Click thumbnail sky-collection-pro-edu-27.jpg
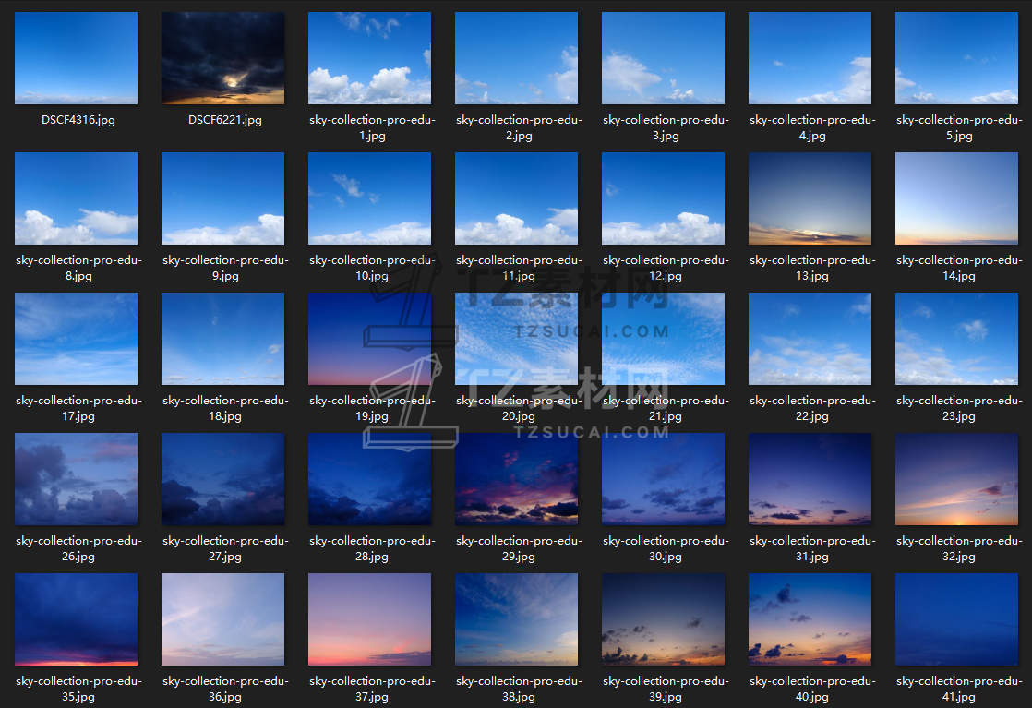Viewport: 1032px width, 708px height. 223,478
